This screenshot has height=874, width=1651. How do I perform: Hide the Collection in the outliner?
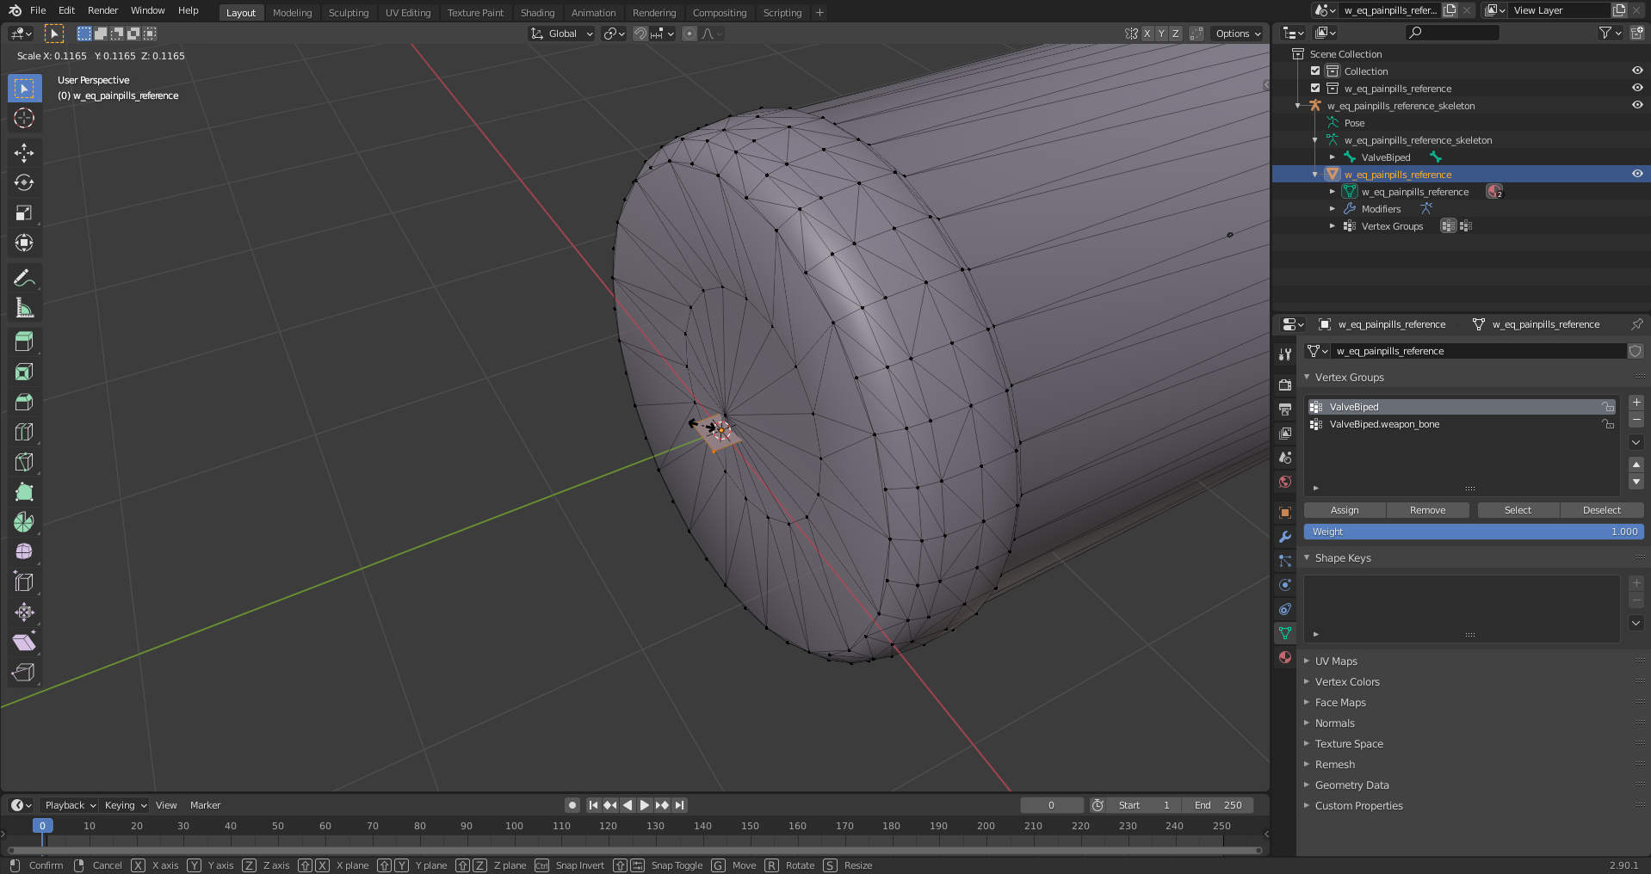pos(1636,71)
